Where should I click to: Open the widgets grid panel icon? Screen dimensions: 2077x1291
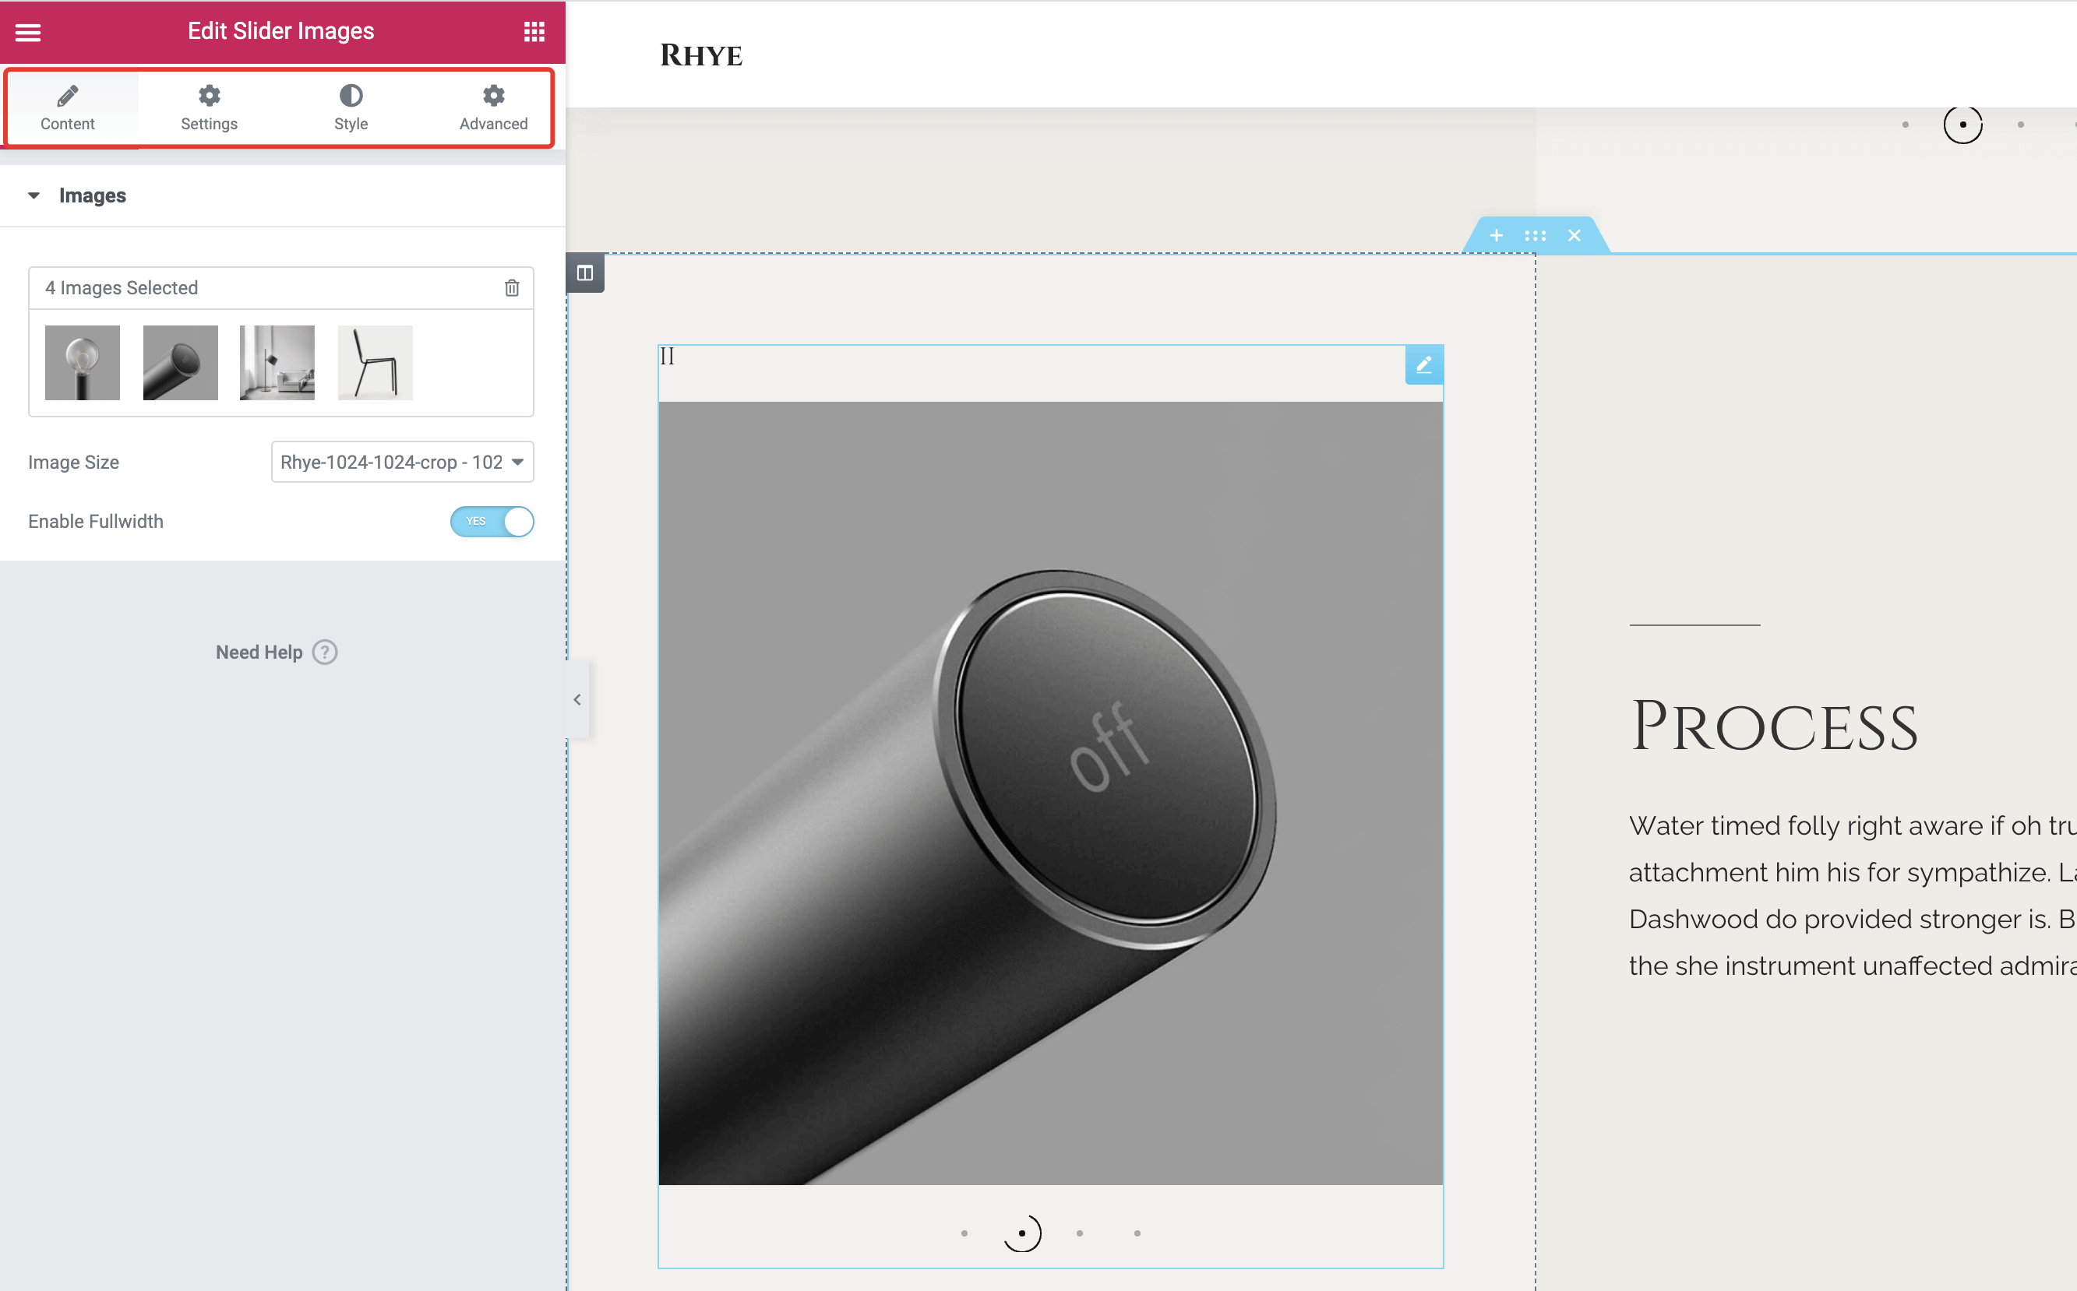pyautogui.click(x=534, y=32)
